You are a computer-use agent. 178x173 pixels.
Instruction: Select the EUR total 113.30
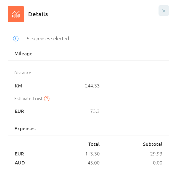[92, 154]
